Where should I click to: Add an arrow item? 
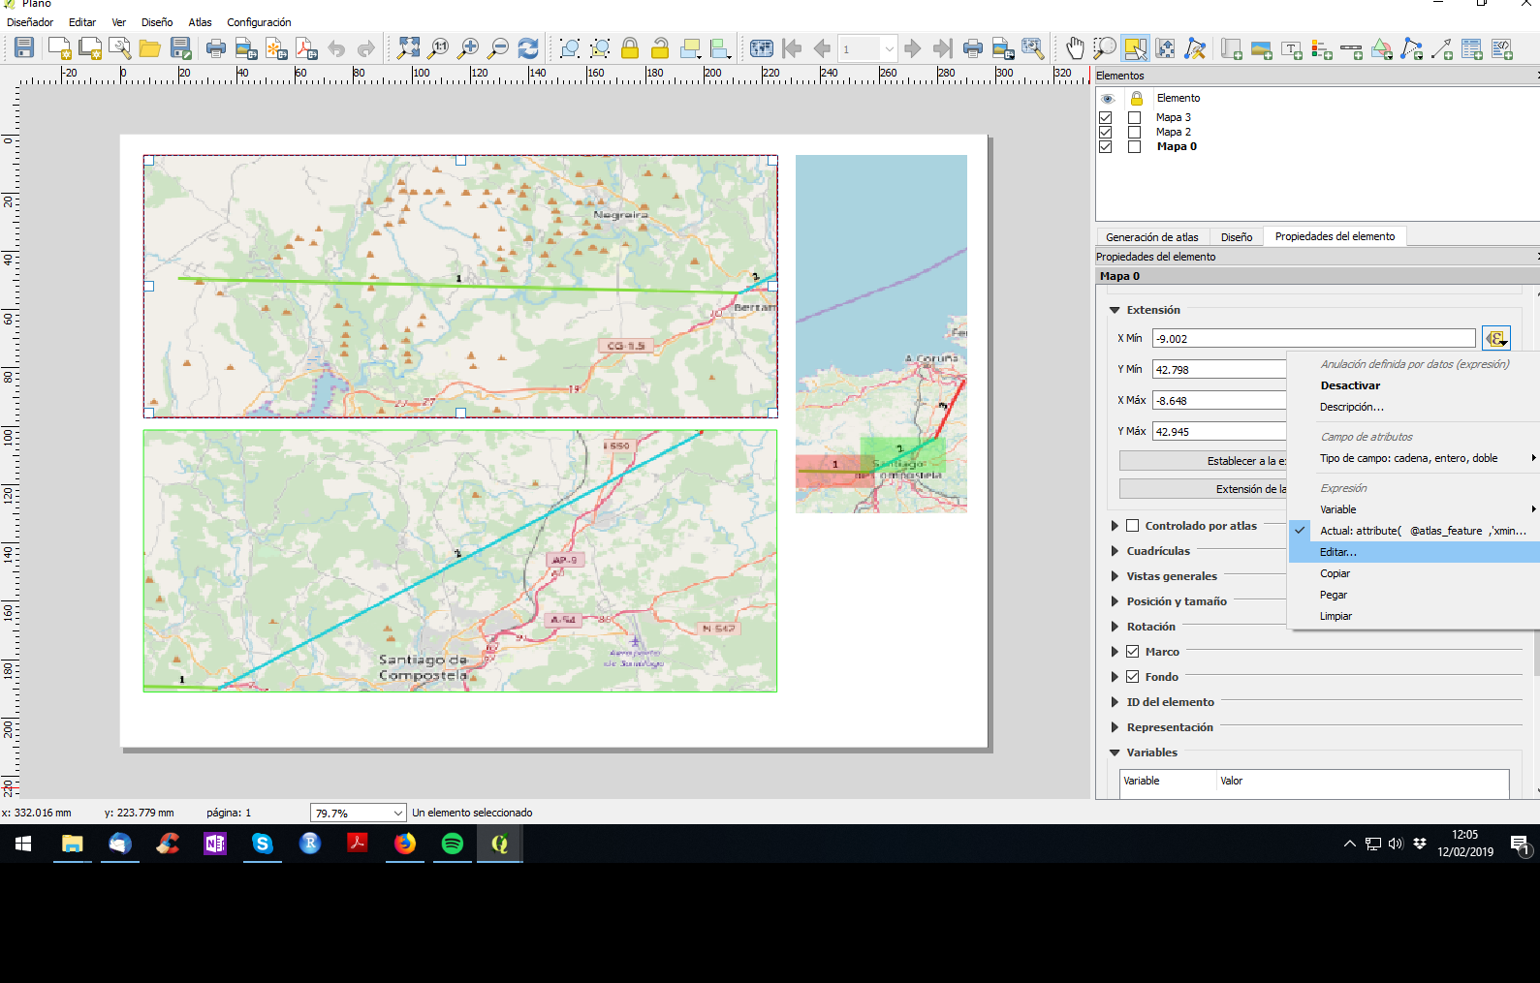[x=1442, y=48]
